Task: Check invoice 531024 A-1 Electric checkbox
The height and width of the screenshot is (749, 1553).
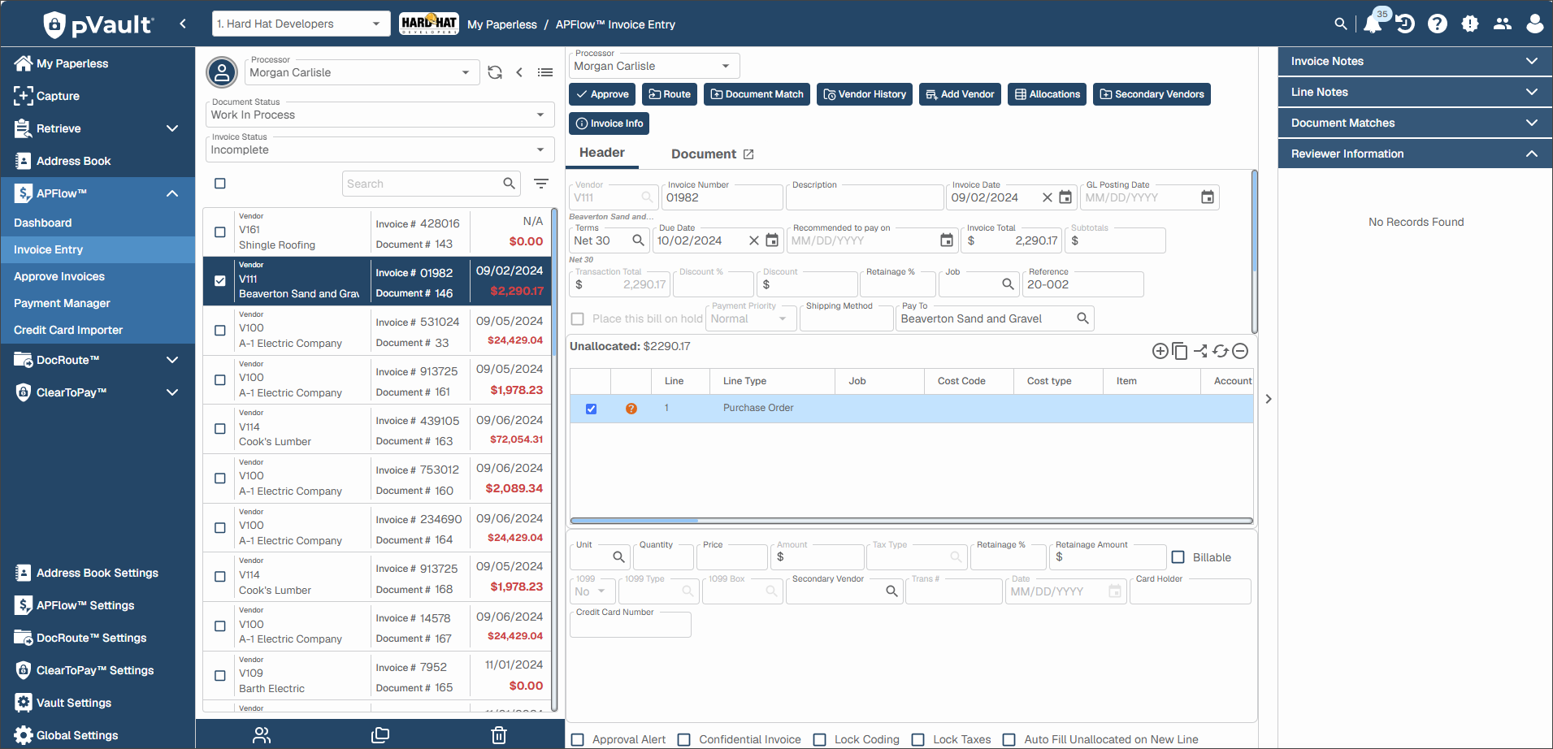Action: click(220, 331)
